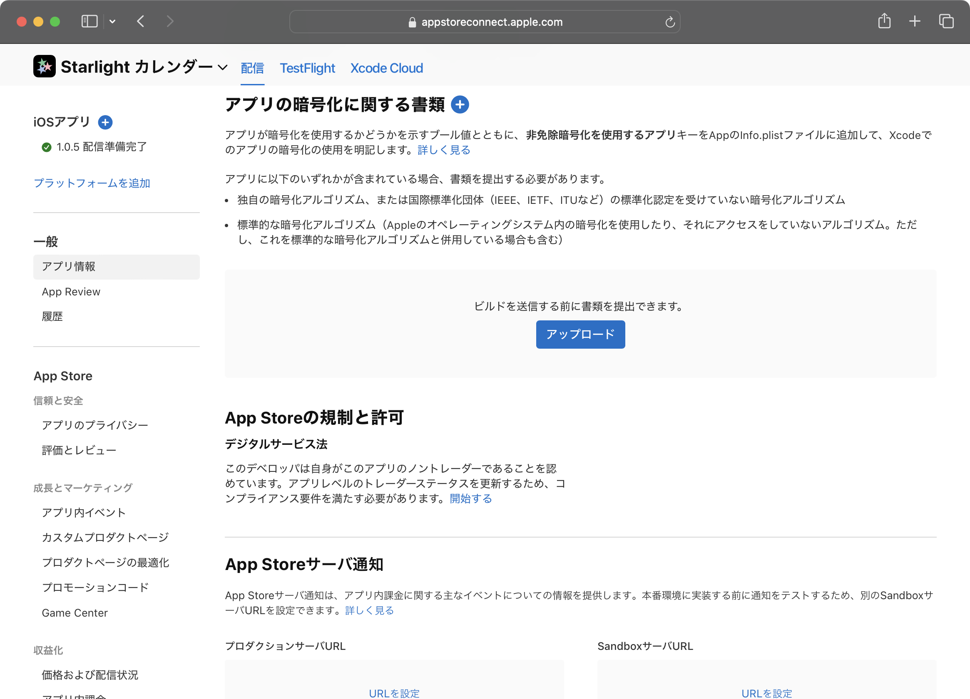This screenshot has height=699, width=970.
Task: Go back with left arrow icon
Action: [141, 21]
